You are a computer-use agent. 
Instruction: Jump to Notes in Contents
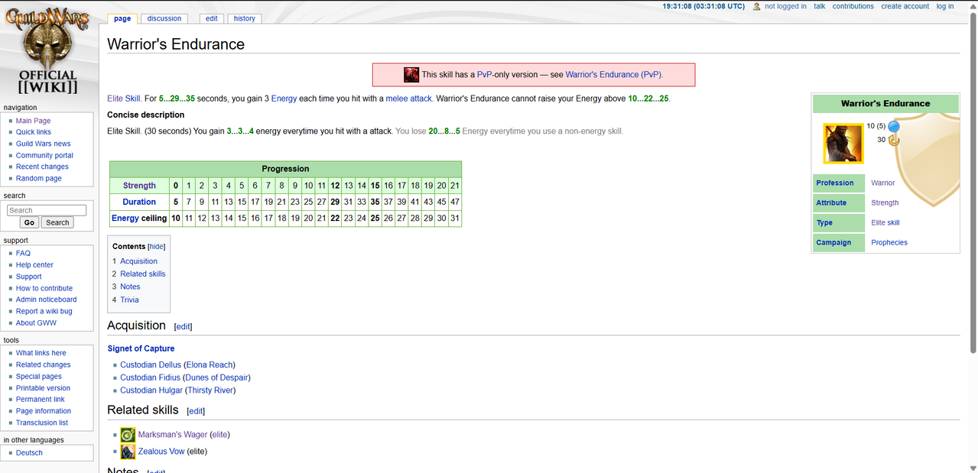pos(130,287)
